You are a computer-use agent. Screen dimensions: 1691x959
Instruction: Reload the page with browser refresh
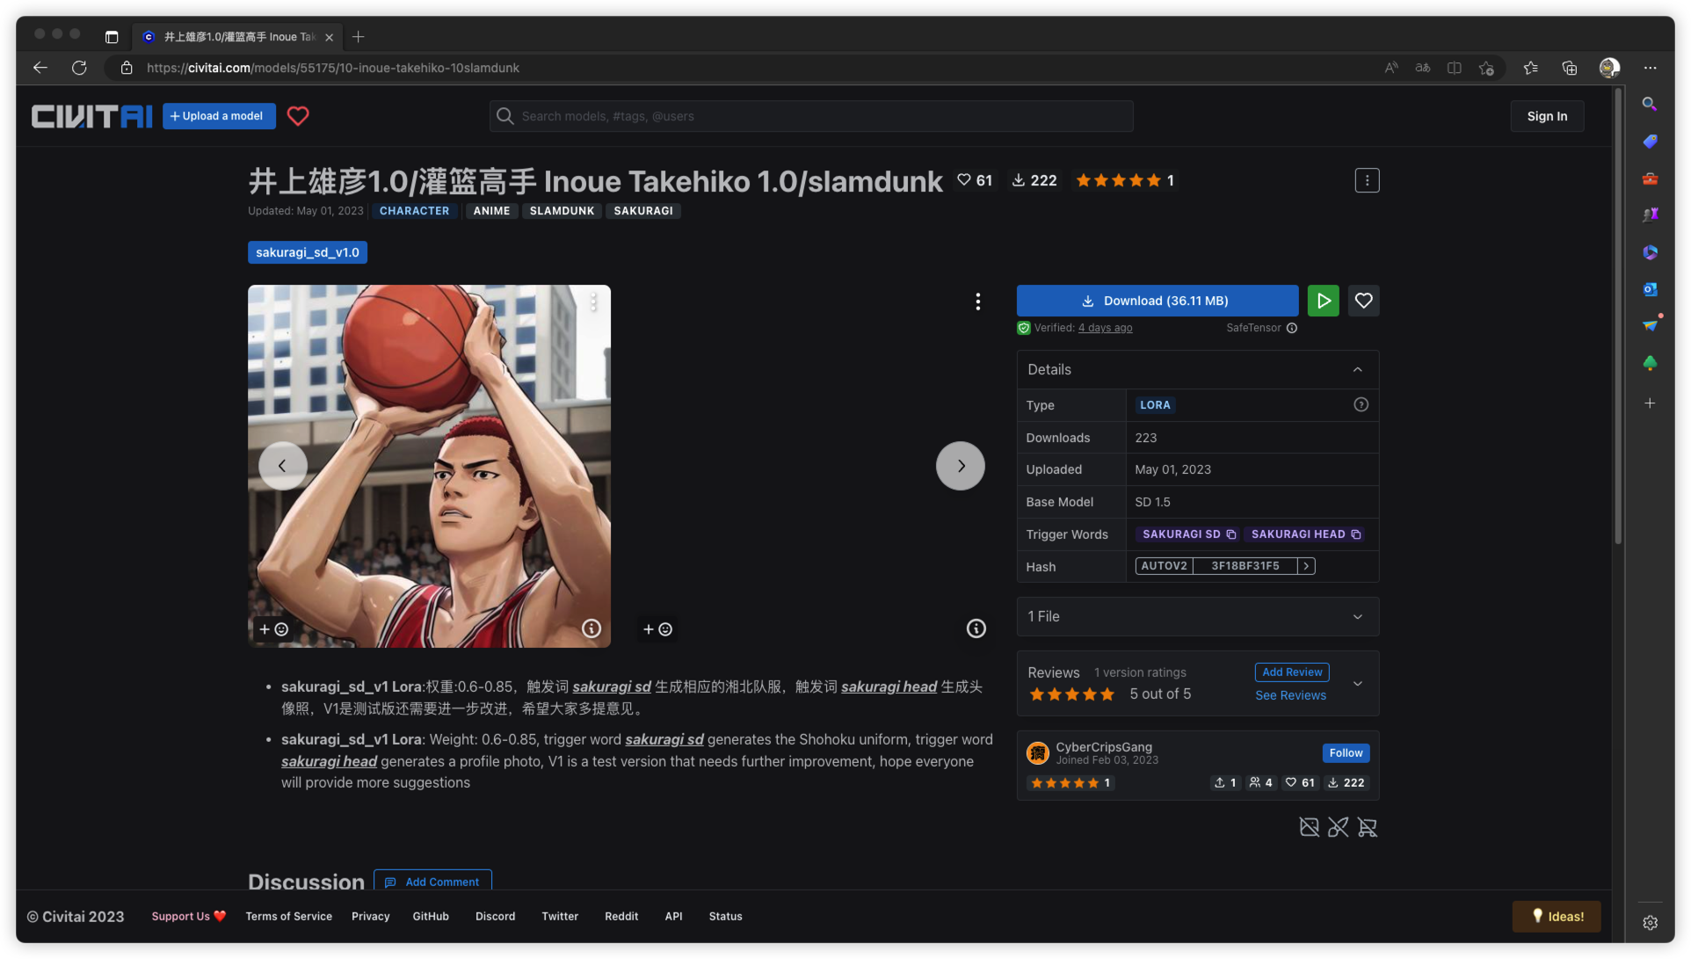point(79,68)
